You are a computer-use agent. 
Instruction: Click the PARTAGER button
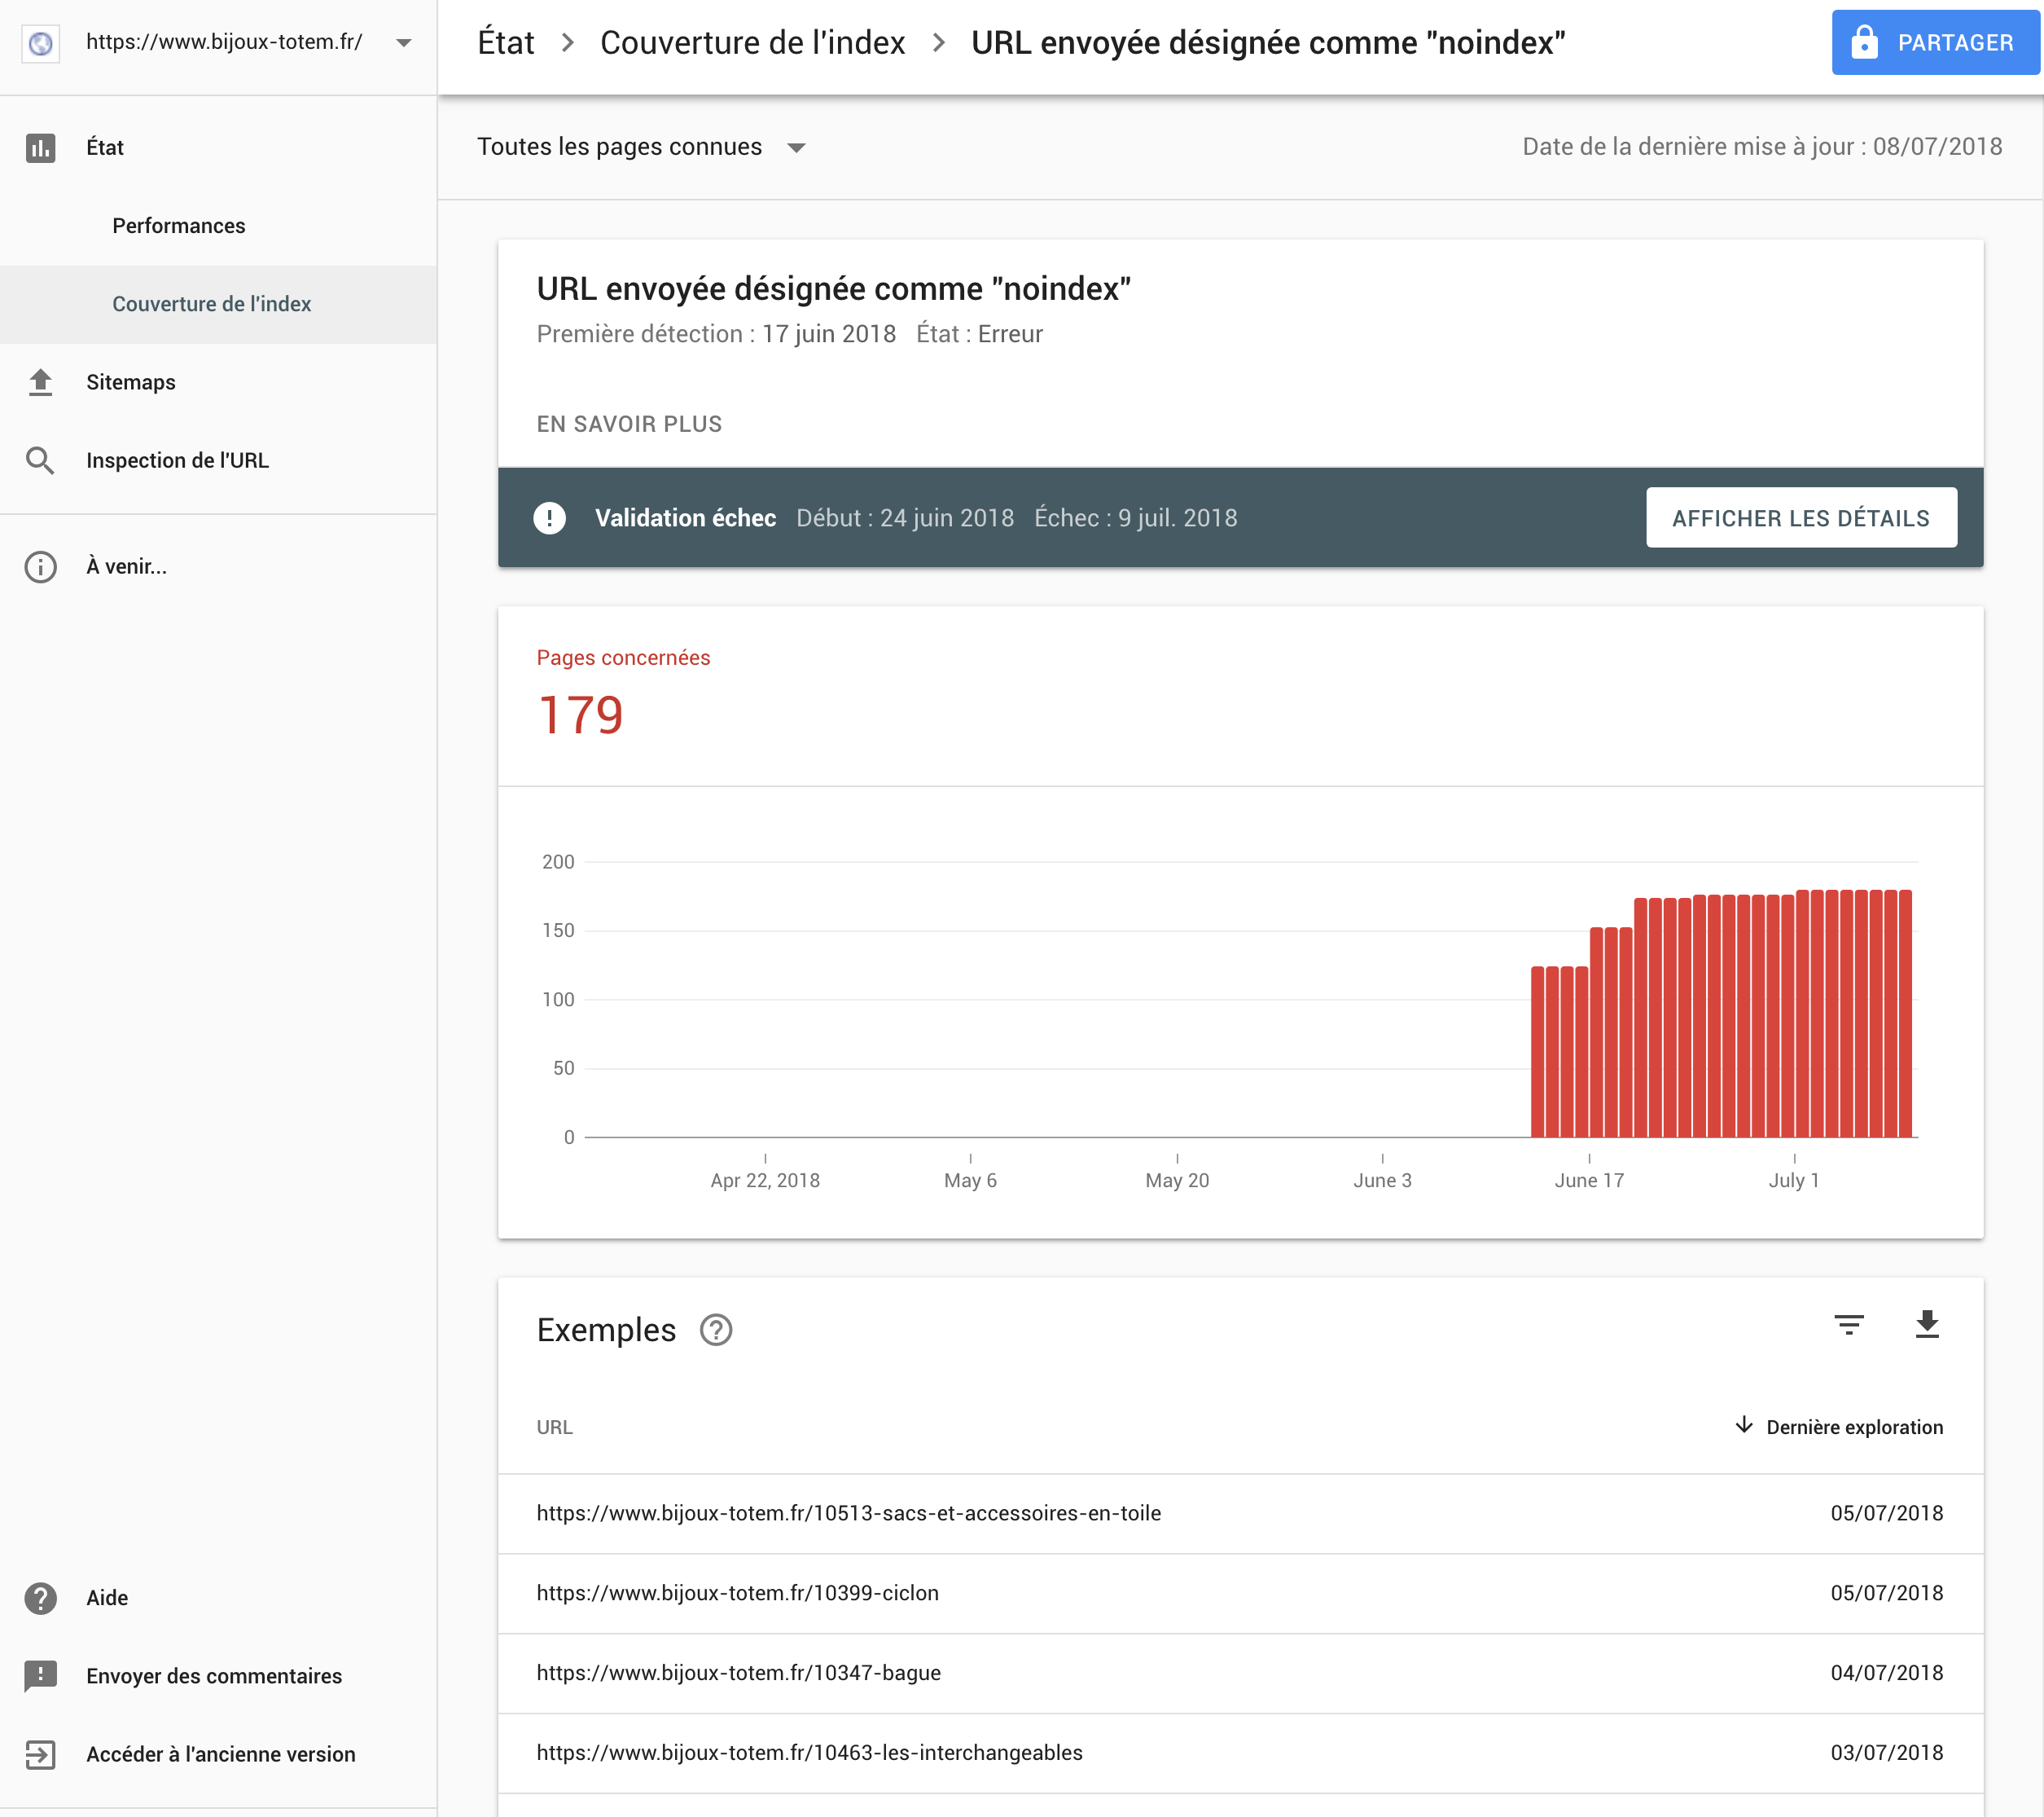click(1935, 43)
